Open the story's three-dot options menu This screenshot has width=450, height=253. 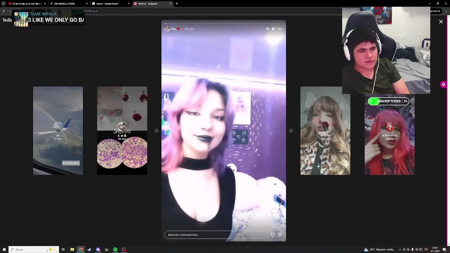click(x=279, y=29)
